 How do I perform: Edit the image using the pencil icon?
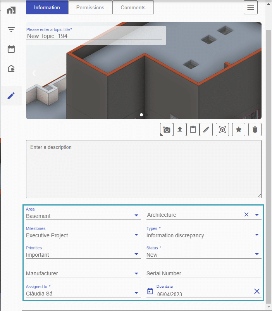pos(206,130)
